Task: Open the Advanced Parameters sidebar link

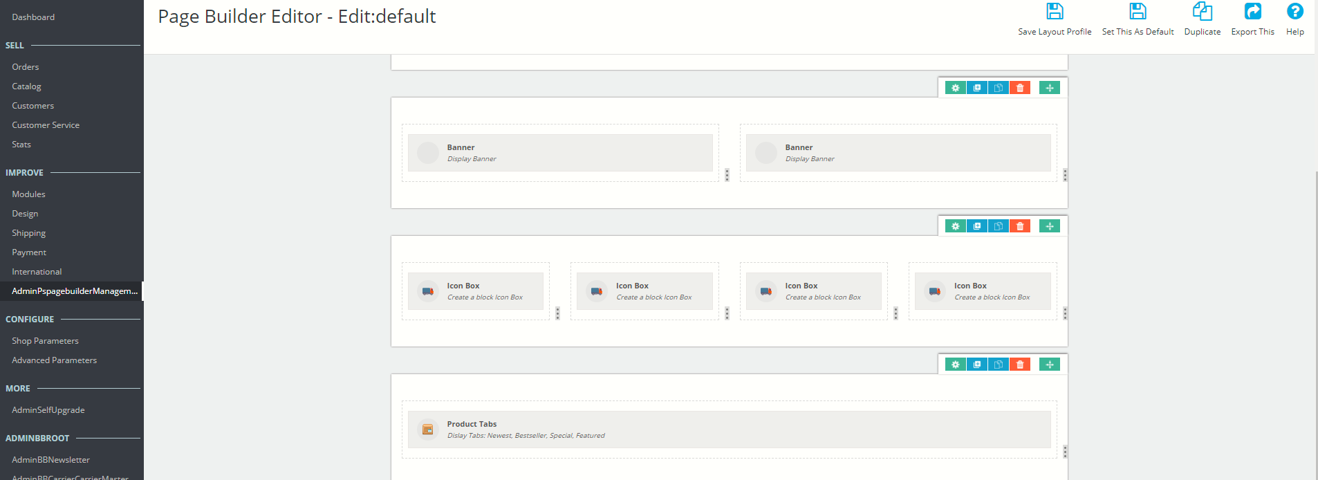Action: (x=54, y=360)
